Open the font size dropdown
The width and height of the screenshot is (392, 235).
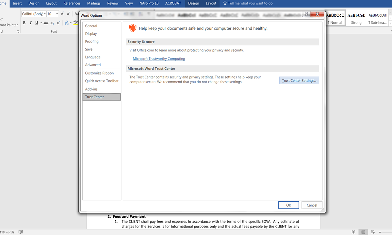(57, 14)
